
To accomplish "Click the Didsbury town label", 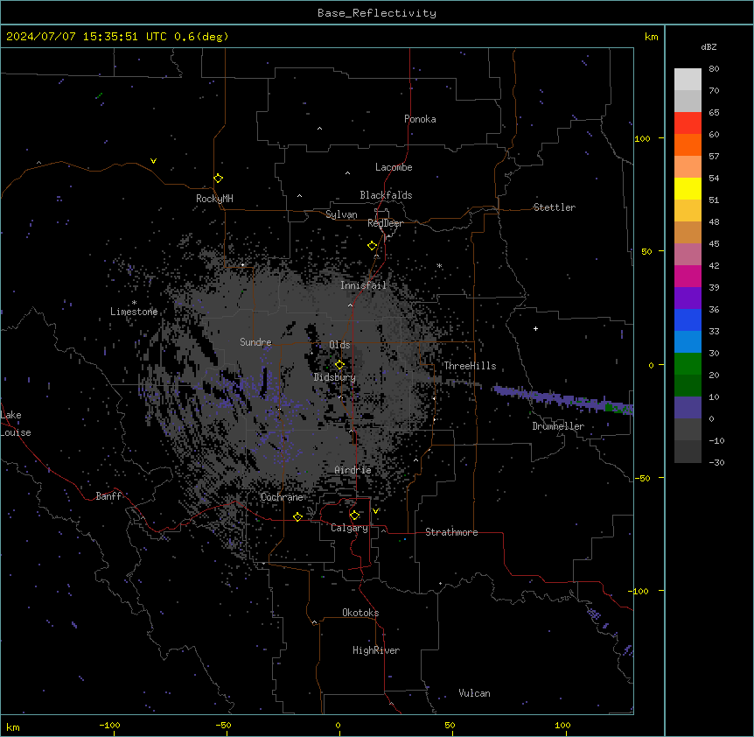I will pos(335,377).
